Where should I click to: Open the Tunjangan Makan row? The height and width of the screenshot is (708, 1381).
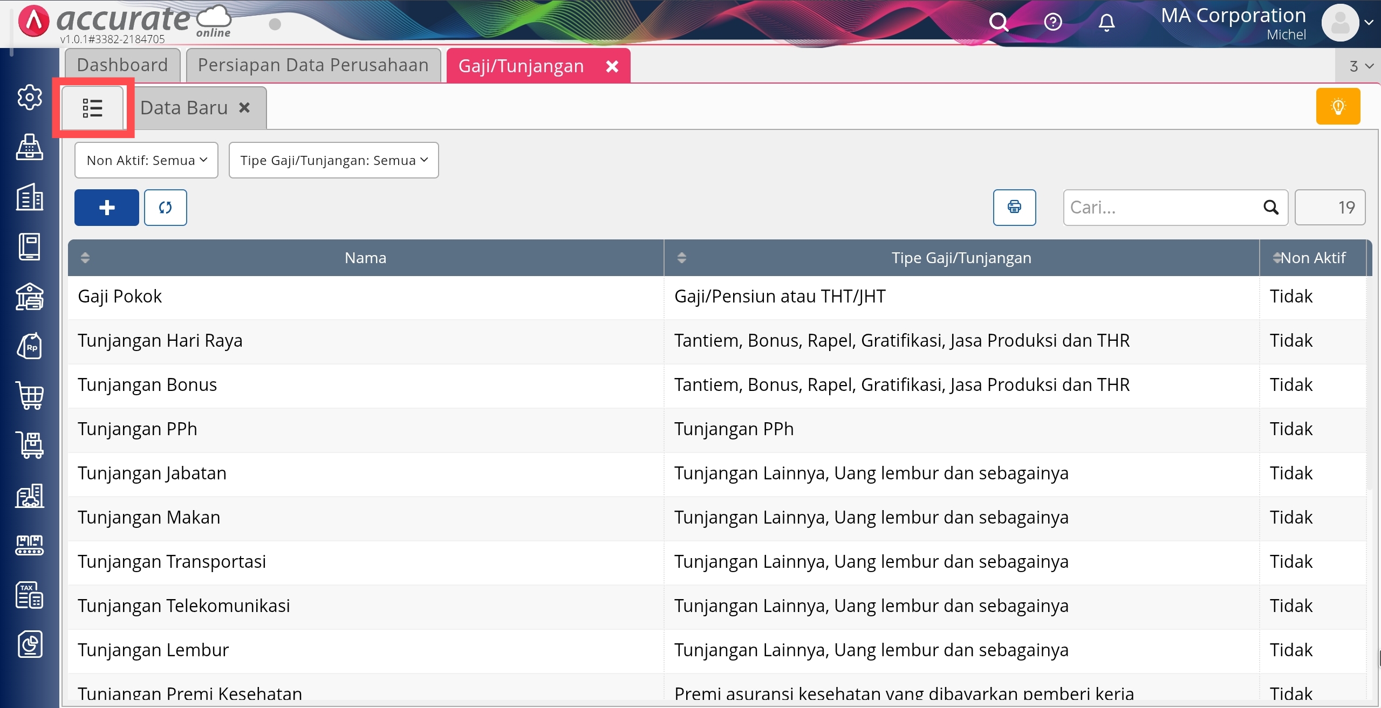click(149, 518)
